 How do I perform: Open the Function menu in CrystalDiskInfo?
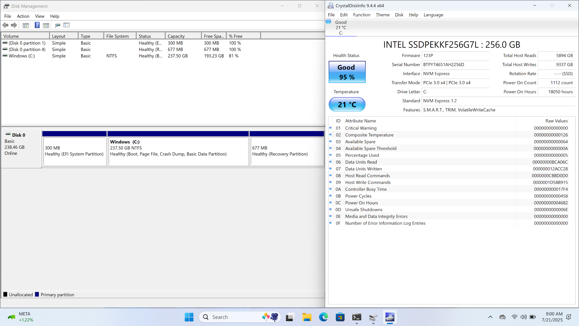[362, 15]
